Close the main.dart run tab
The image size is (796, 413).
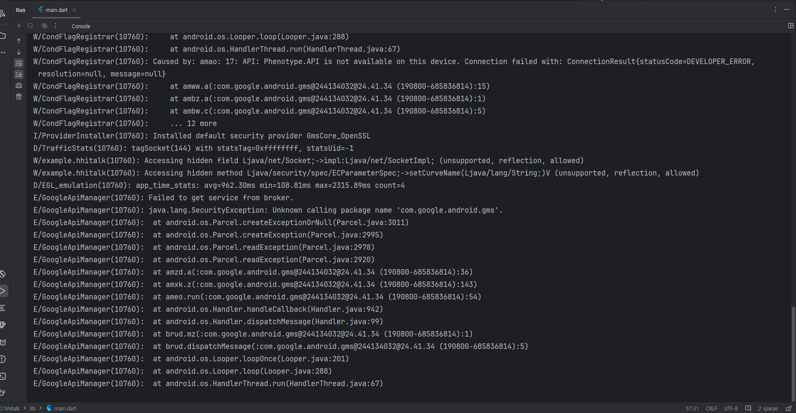coord(74,10)
